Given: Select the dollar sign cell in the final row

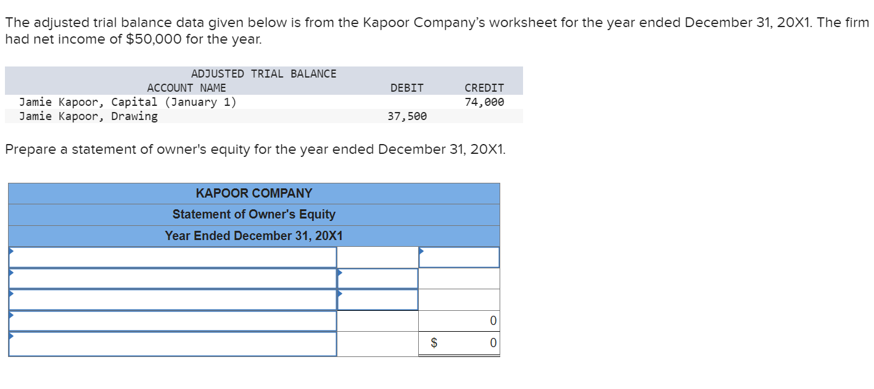Looking at the screenshot, I should coord(434,343).
